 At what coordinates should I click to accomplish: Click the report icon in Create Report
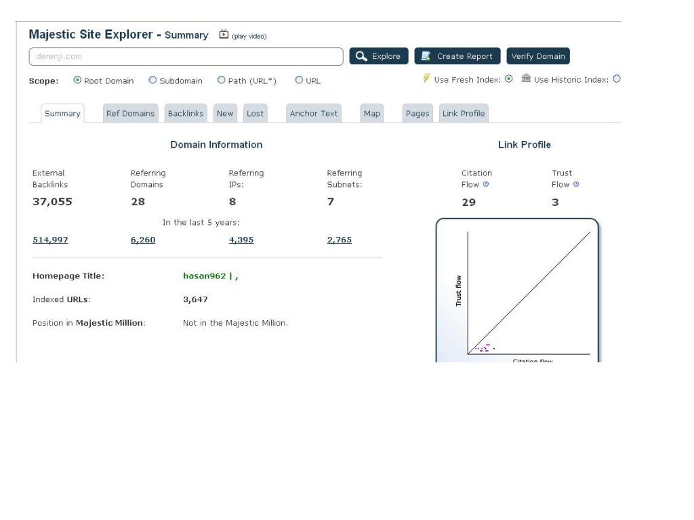426,56
